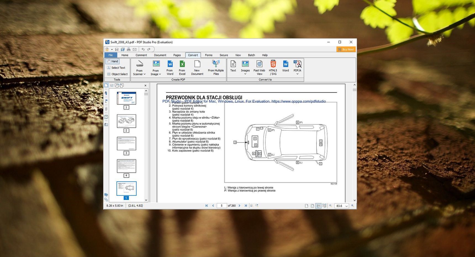Switch to the Batch tab
475x257 pixels.
(252, 55)
